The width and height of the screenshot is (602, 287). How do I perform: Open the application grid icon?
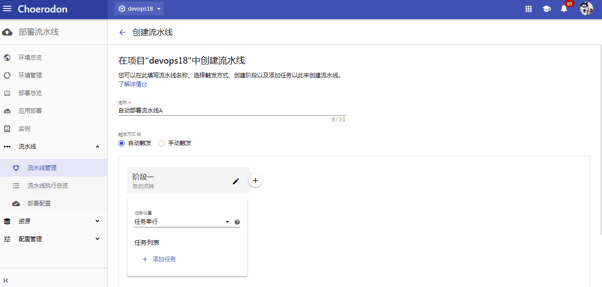529,9
